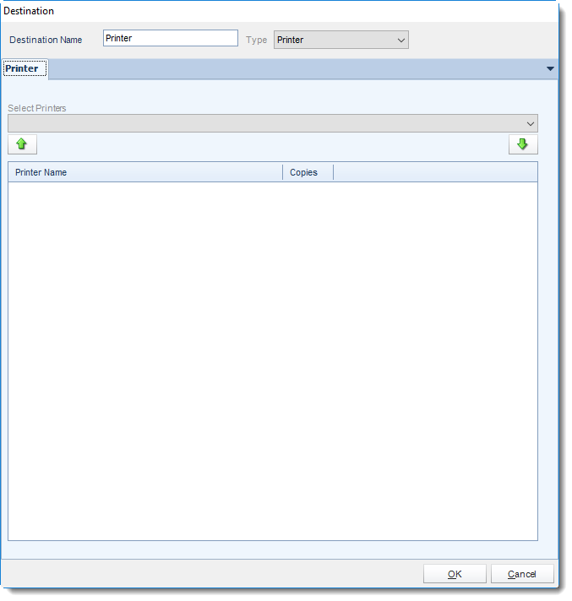The image size is (572, 601).
Task: Click the green up arrow button
Action: [x=22, y=144]
